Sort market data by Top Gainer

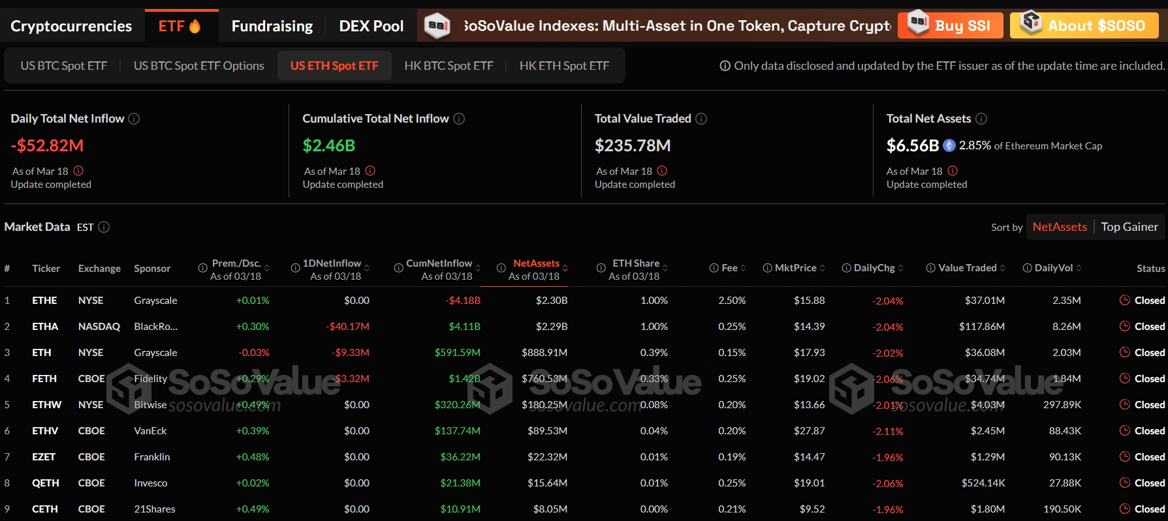(x=1129, y=227)
